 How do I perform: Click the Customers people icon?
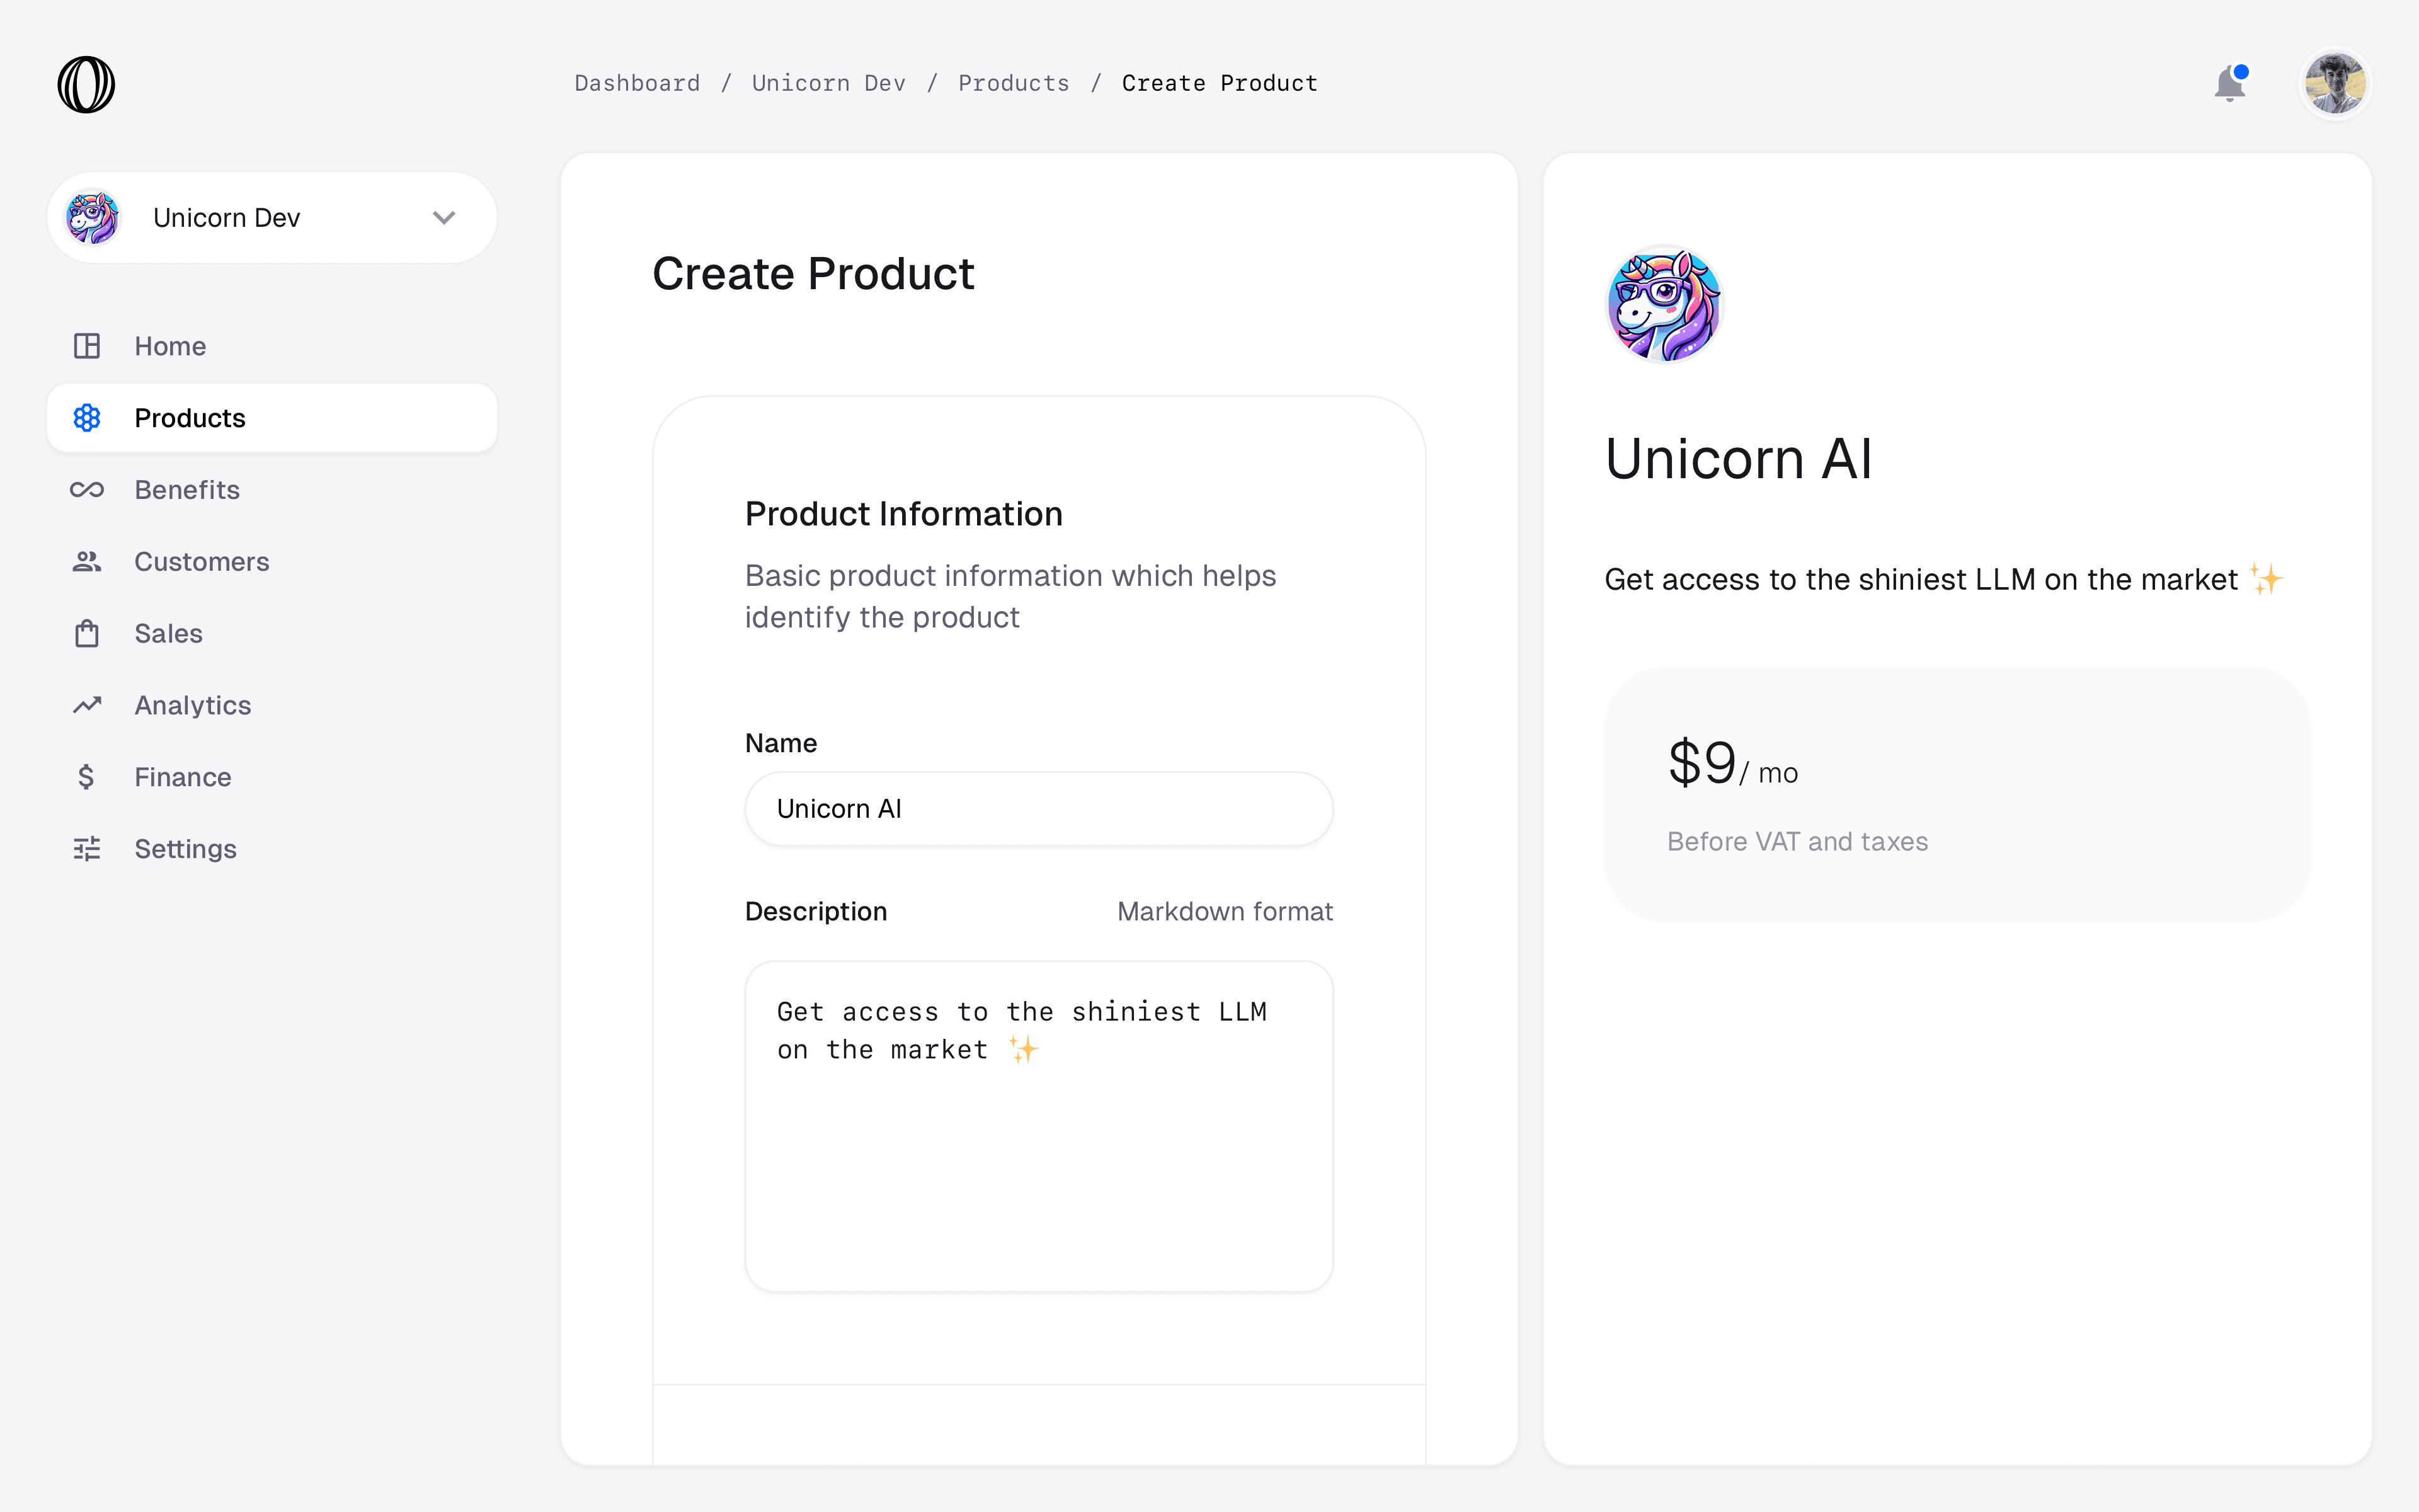[87, 562]
